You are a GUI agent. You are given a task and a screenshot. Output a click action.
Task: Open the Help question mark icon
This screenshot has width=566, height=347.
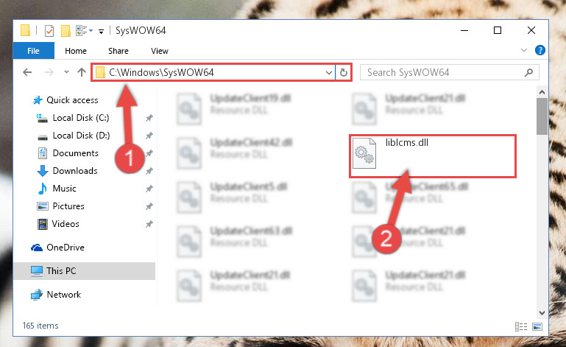tap(540, 50)
